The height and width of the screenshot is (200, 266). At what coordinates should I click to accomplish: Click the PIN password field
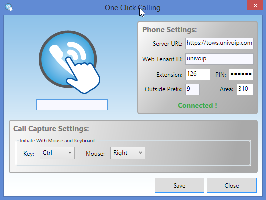tap(241, 74)
